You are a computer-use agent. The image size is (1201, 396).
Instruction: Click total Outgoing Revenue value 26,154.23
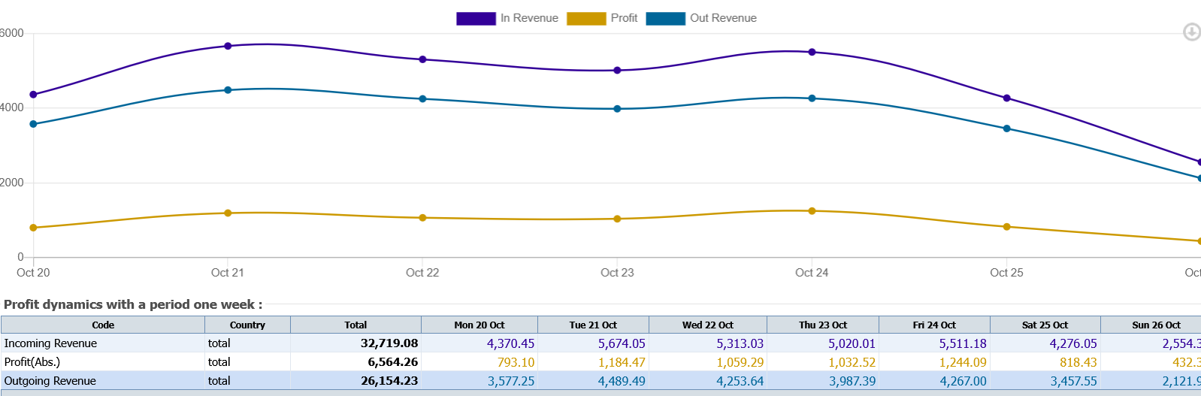389,381
